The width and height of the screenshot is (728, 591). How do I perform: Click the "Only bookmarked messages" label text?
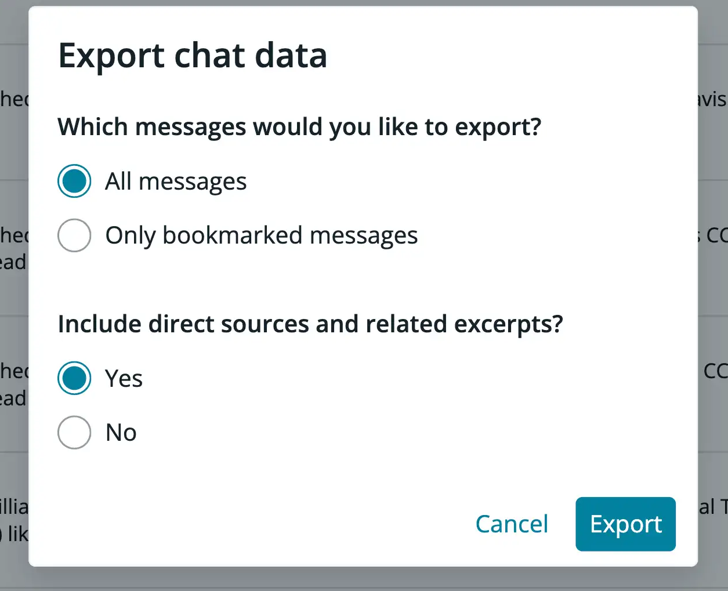(x=261, y=235)
